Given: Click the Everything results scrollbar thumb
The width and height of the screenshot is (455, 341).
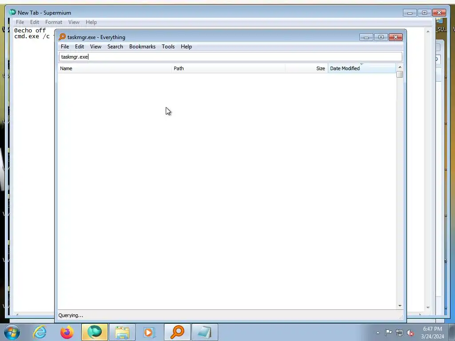Looking at the screenshot, I should 400,75.
